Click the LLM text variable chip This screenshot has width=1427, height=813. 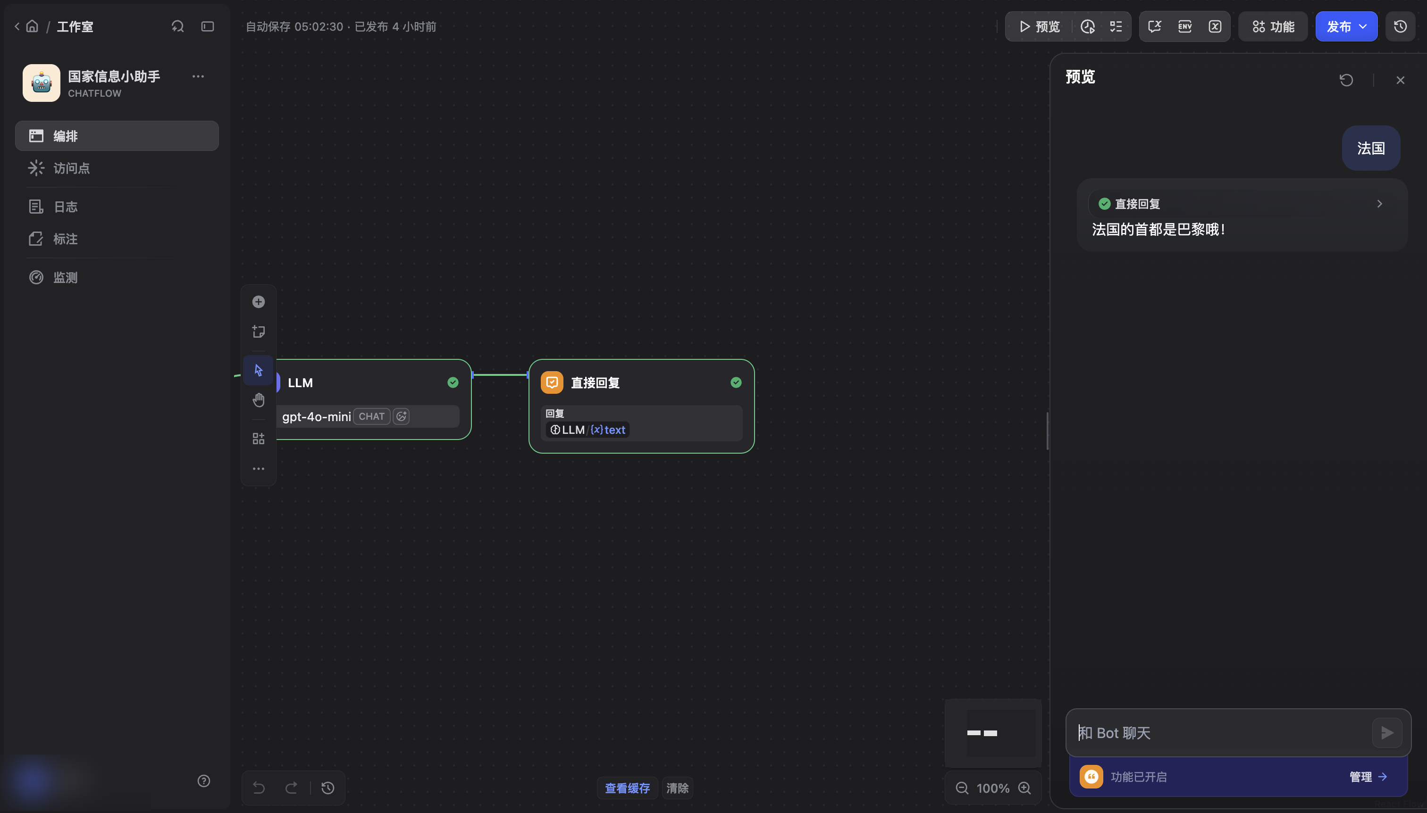tap(588, 430)
